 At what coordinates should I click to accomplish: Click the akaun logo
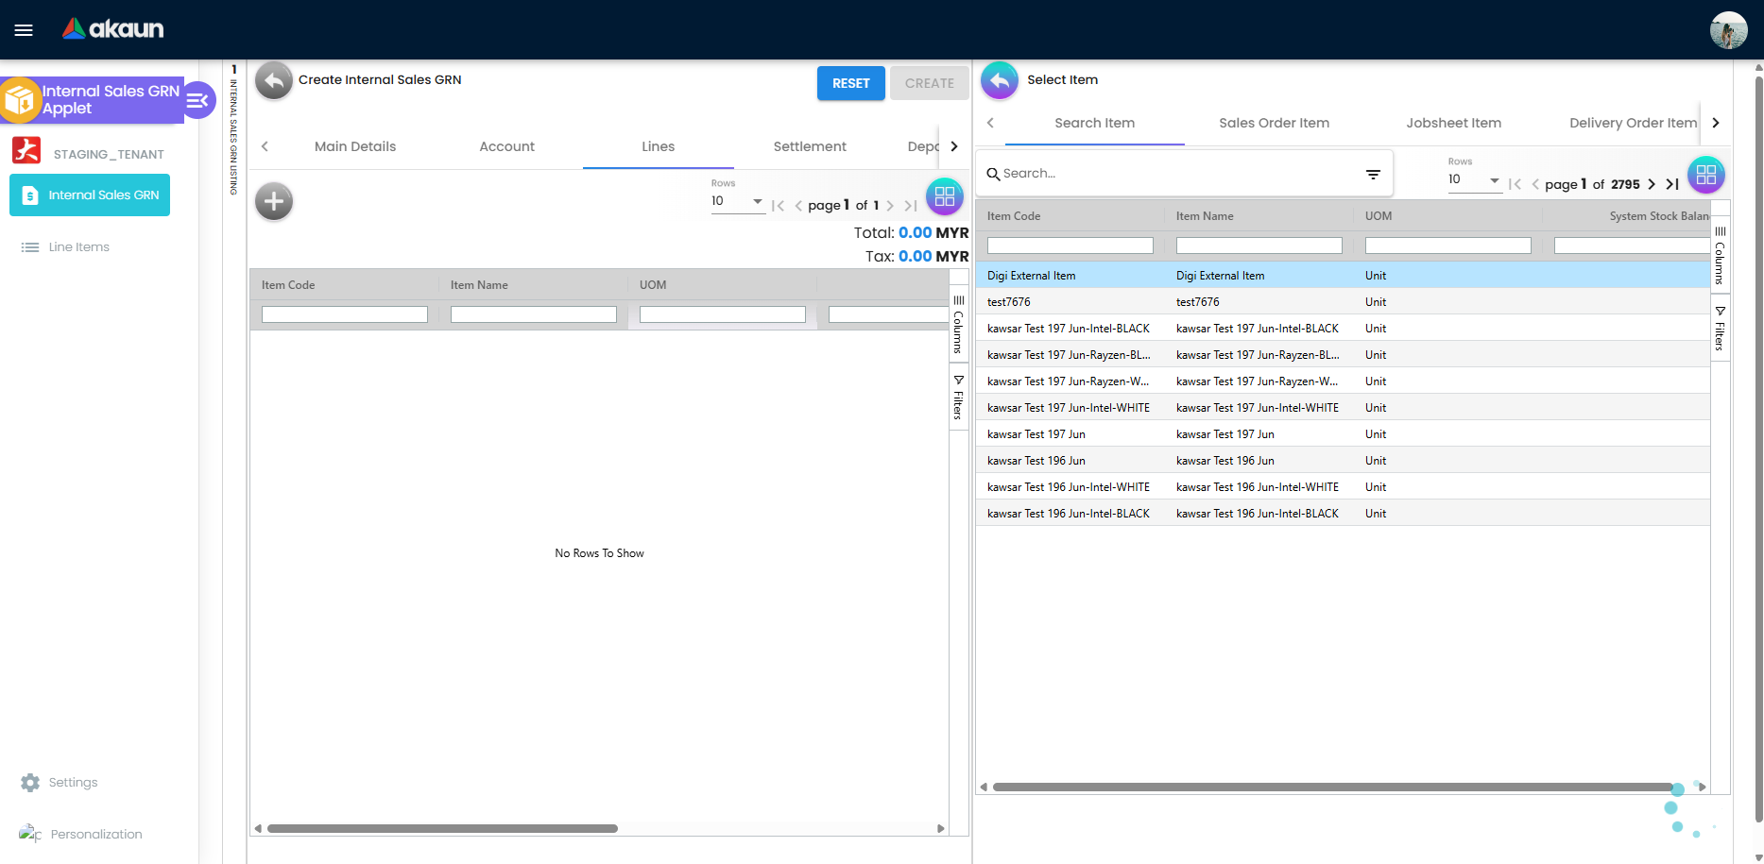112,29
